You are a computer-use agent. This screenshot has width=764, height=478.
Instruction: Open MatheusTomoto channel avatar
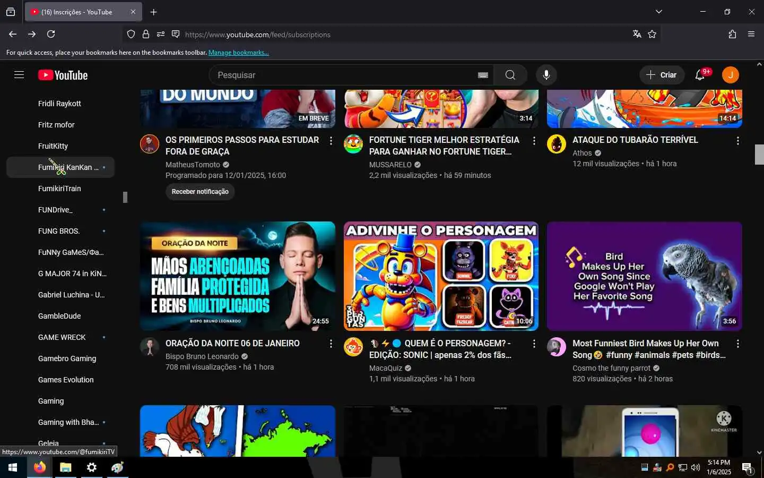150,144
